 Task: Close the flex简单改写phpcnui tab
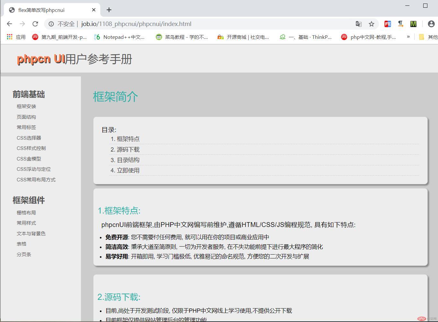point(94,10)
